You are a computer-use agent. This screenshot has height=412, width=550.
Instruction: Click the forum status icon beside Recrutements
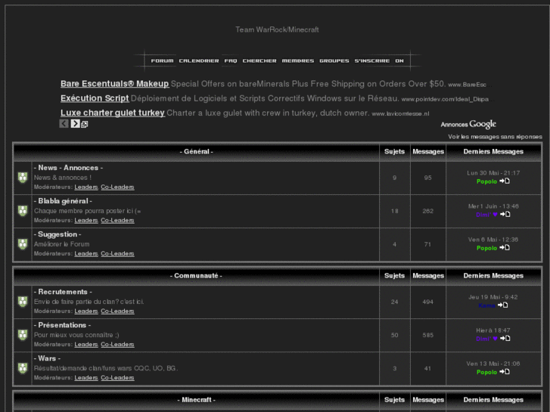click(23, 302)
